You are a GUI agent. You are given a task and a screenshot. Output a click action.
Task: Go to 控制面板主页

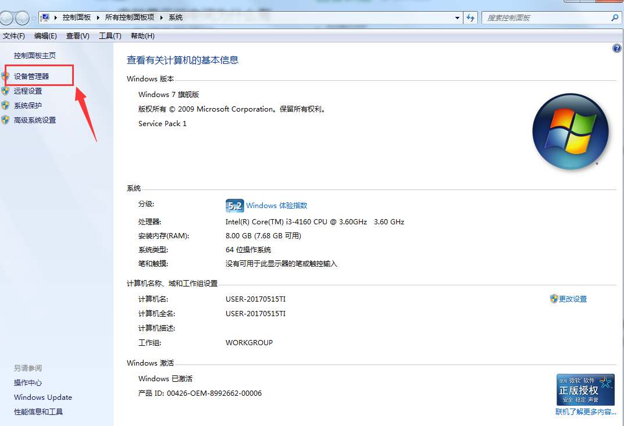pyautogui.click(x=35, y=56)
